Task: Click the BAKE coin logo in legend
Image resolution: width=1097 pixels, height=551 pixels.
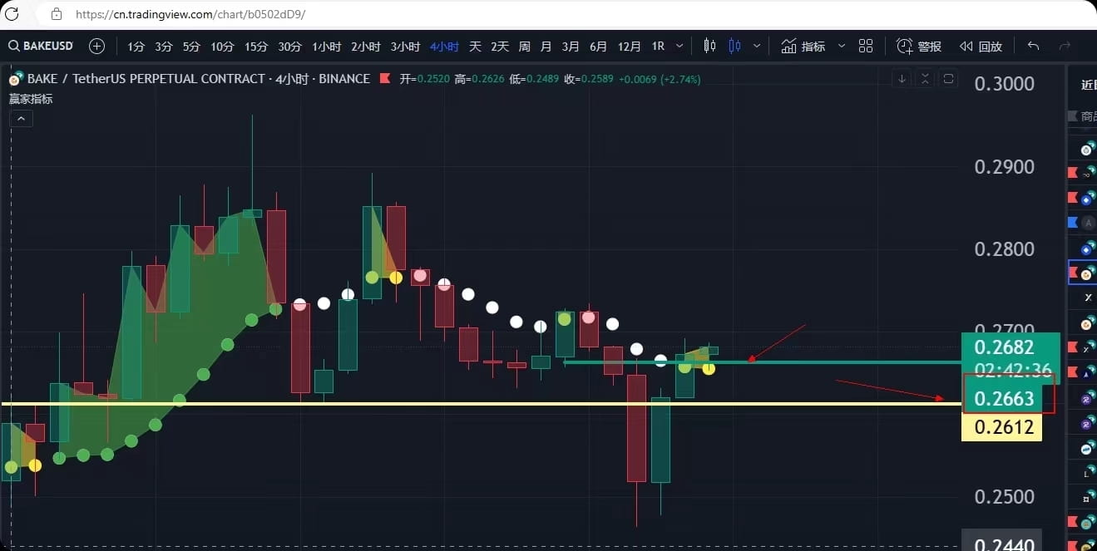Action: click(16, 79)
